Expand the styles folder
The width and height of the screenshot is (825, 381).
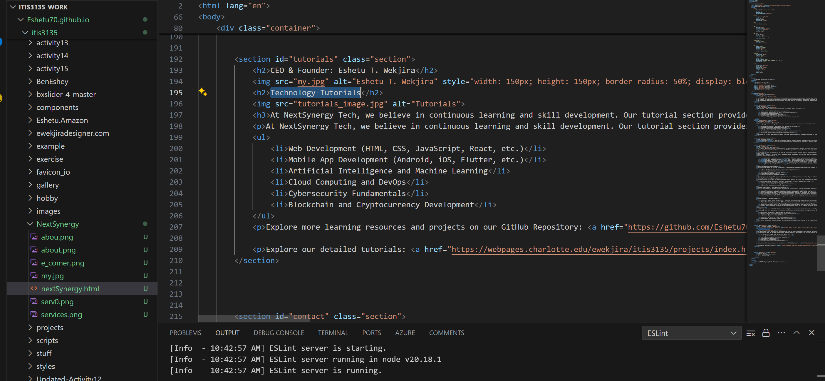tap(82, 366)
